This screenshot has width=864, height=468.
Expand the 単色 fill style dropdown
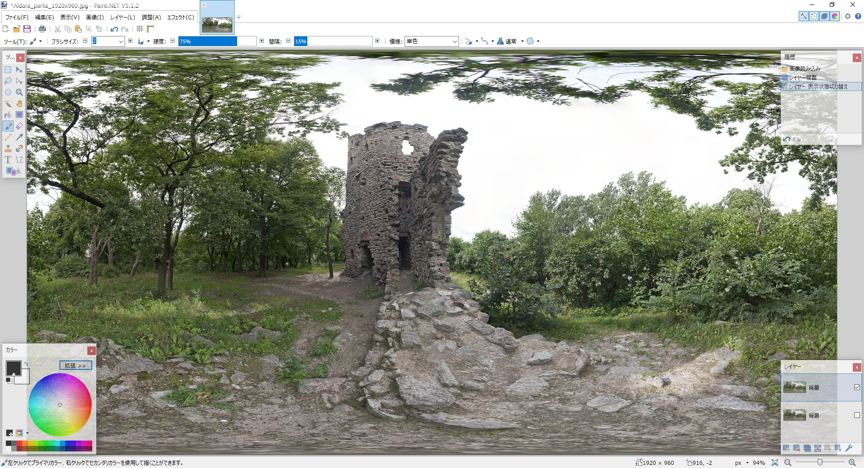pos(454,41)
